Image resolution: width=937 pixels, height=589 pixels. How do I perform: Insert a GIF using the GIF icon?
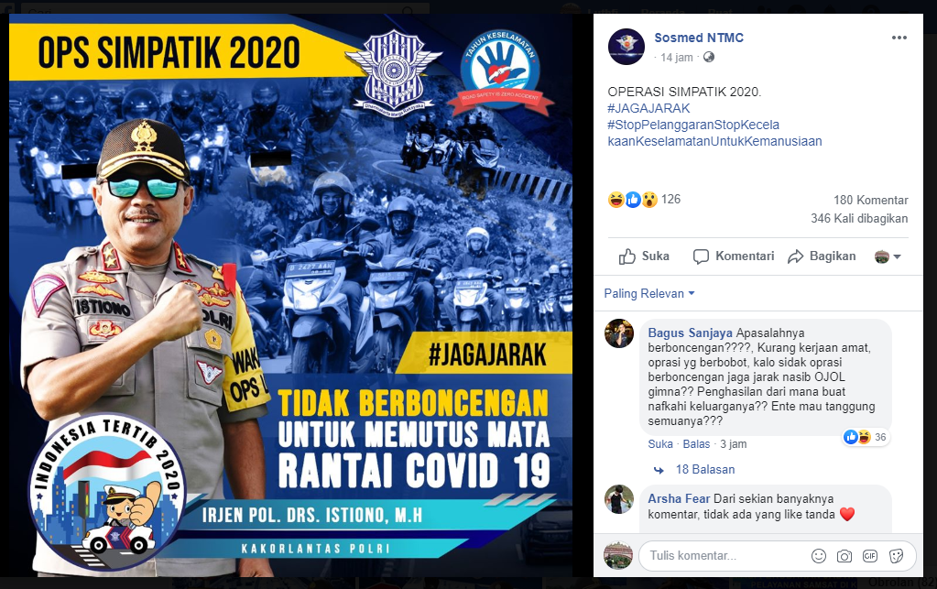point(870,556)
